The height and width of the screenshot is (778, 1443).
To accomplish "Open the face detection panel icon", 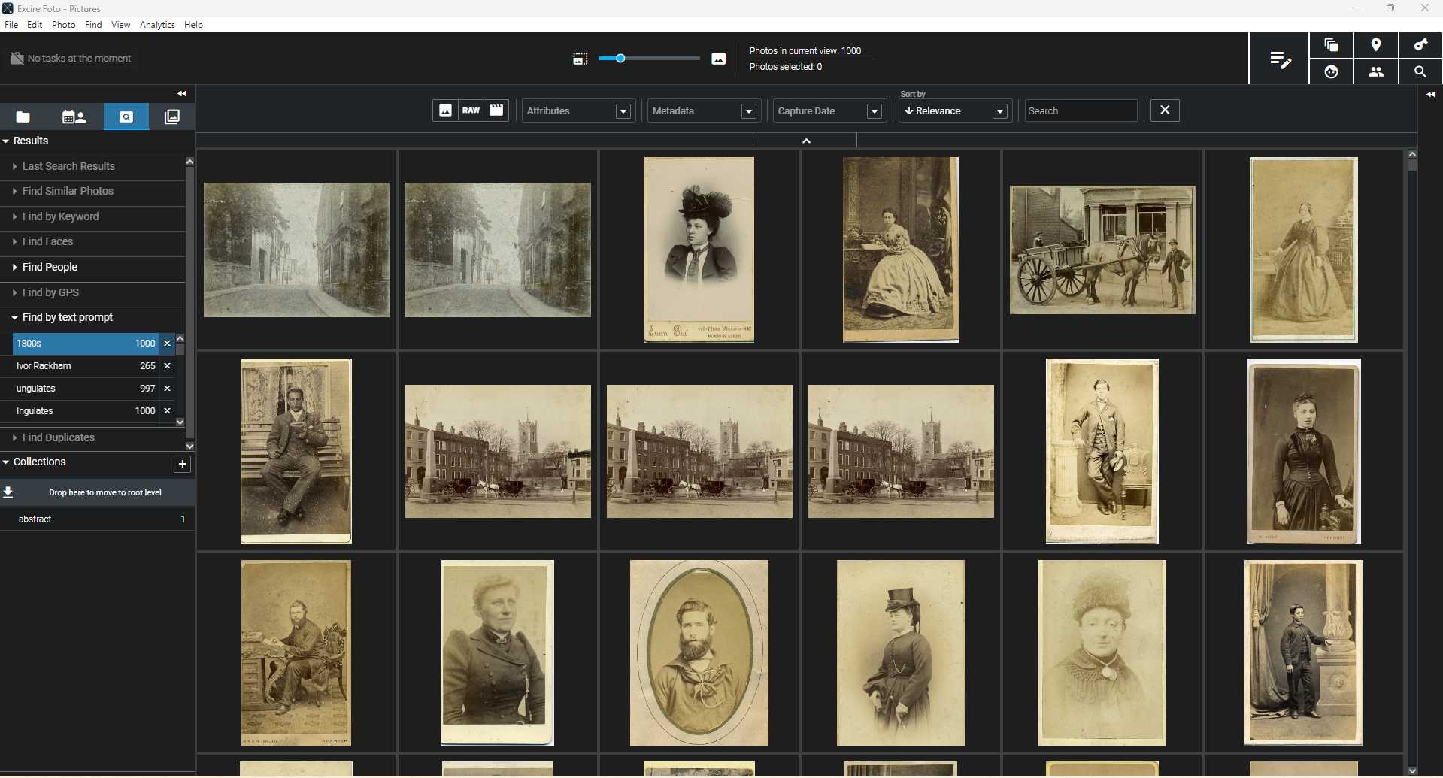I will (x=1331, y=71).
